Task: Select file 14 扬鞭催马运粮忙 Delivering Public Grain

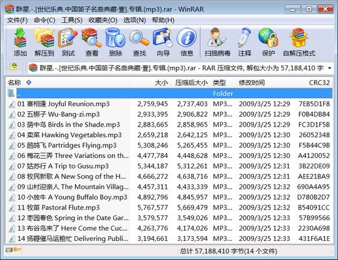Action: coord(170,238)
